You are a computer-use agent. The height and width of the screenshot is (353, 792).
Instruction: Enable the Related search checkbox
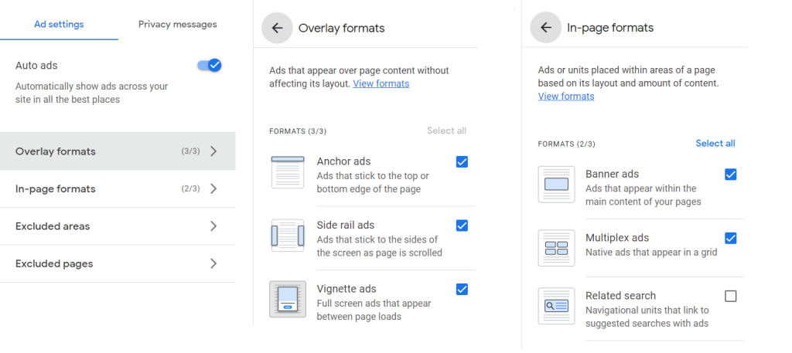pyautogui.click(x=730, y=296)
